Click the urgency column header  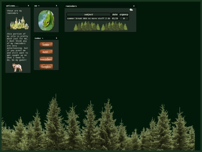point(124,15)
